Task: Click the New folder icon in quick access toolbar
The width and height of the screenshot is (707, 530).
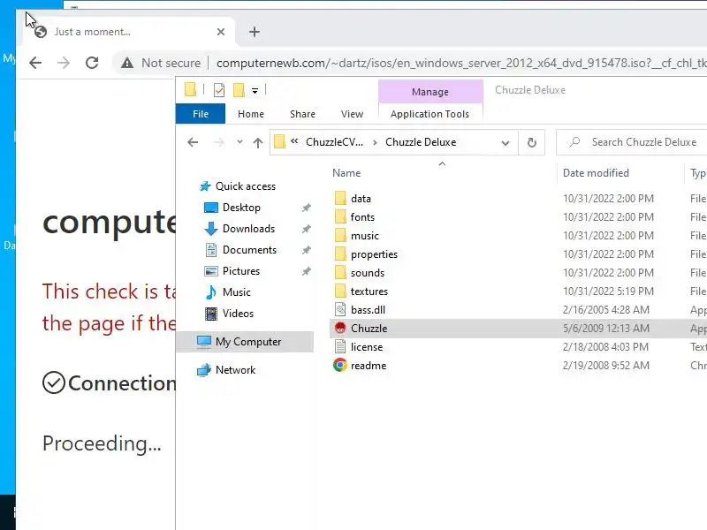Action: 239,90
